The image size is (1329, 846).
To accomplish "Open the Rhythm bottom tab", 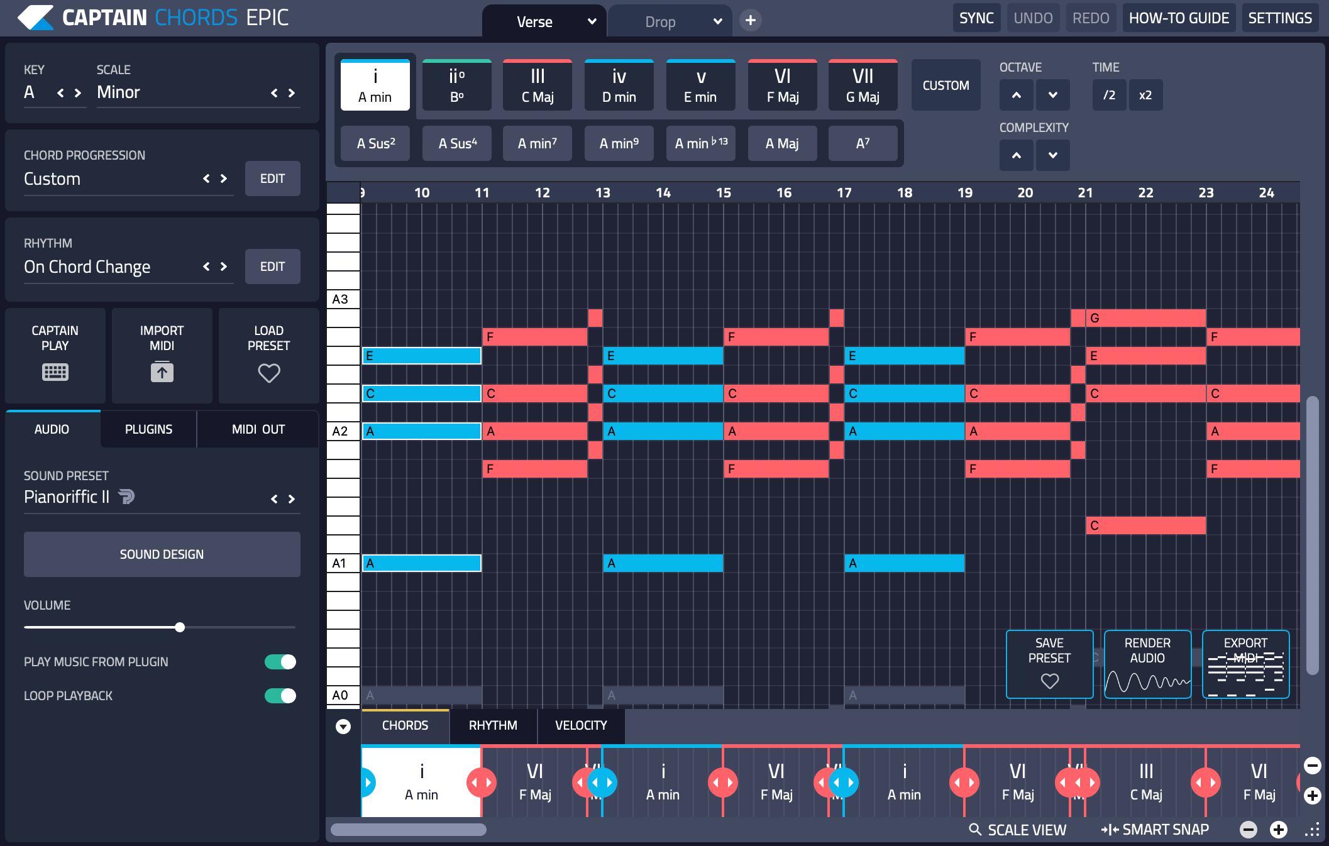I will (x=494, y=725).
